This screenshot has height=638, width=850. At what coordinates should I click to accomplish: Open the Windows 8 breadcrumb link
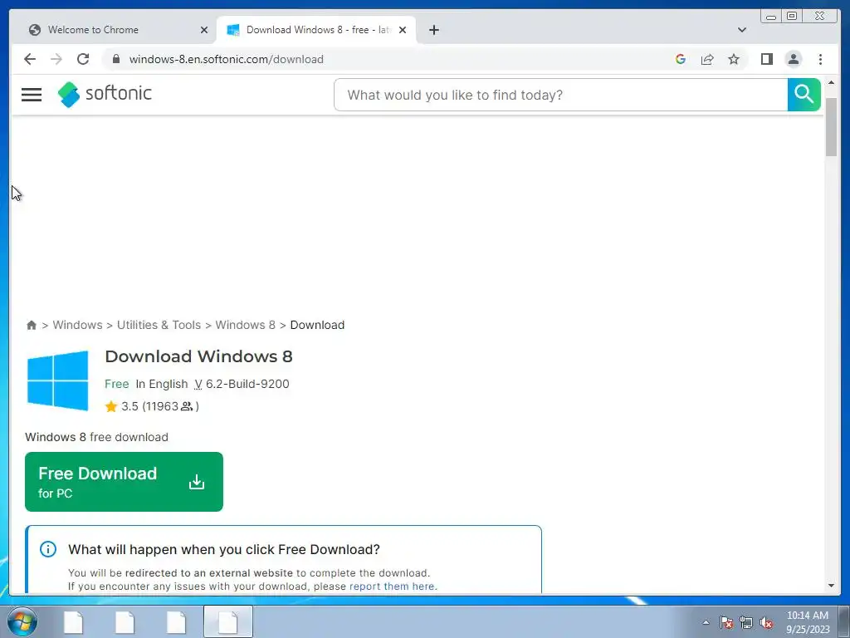[x=245, y=325]
